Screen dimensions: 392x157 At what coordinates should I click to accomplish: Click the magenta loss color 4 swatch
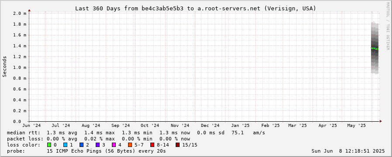coord(114,145)
